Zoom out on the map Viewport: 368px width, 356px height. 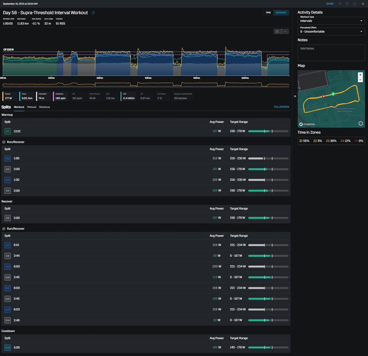tap(360, 80)
